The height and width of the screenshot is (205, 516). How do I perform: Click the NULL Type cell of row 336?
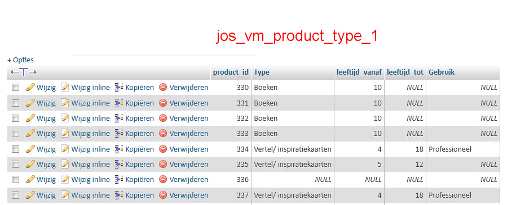coord(293,179)
